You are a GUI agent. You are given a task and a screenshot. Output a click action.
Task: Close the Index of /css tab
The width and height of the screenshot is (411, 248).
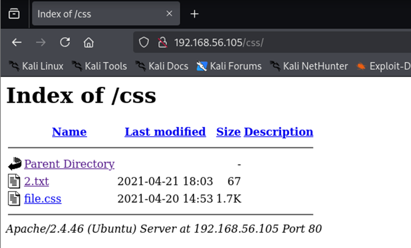click(x=169, y=14)
